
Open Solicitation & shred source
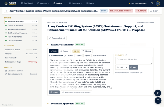point(21,71)
